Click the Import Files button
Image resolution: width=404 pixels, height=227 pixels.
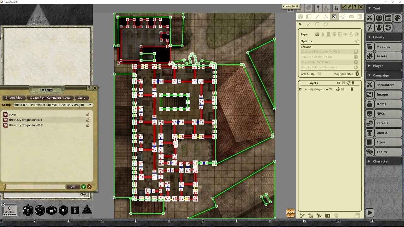14,98
